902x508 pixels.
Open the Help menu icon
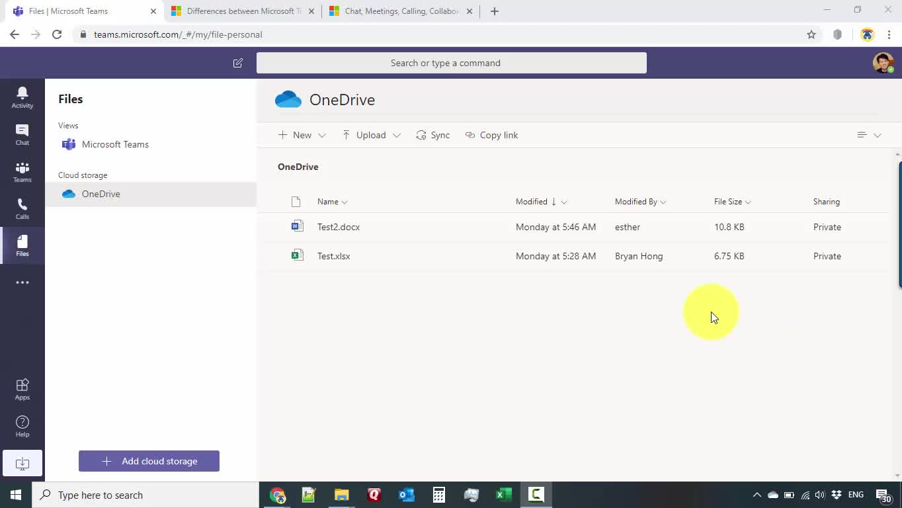[x=22, y=426]
